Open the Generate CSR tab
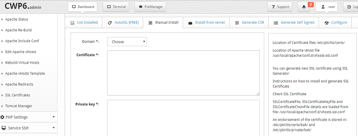This screenshot has width=358, height=136. tap(249, 23)
